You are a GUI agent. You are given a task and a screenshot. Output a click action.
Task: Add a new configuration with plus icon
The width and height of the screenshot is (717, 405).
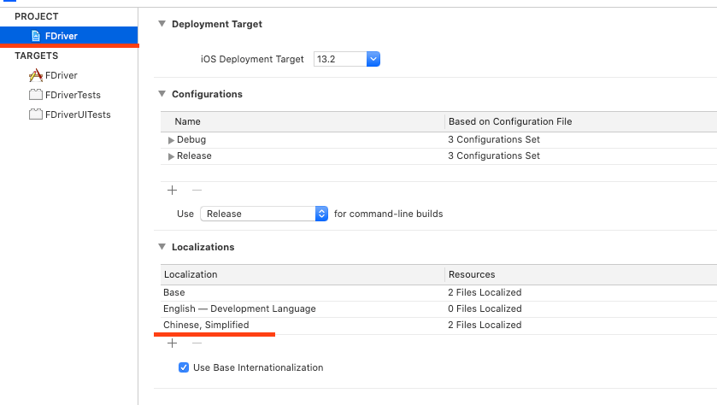pyautogui.click(x=172, y=190)
